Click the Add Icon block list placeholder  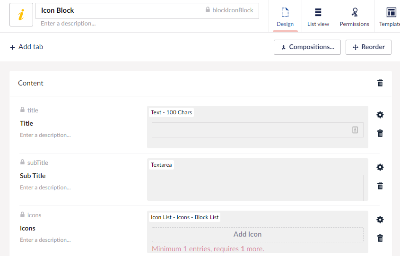coord(257,234)
